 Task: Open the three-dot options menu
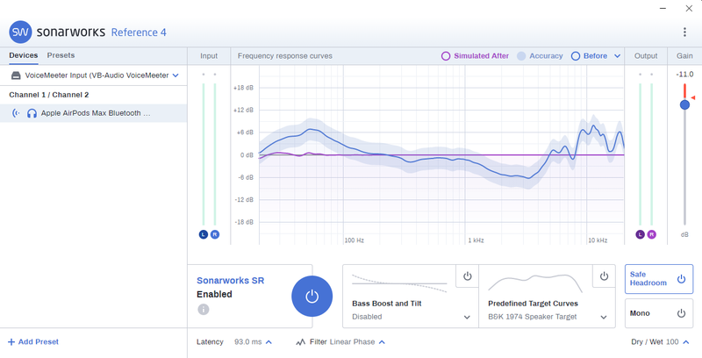tap(684, 32)
